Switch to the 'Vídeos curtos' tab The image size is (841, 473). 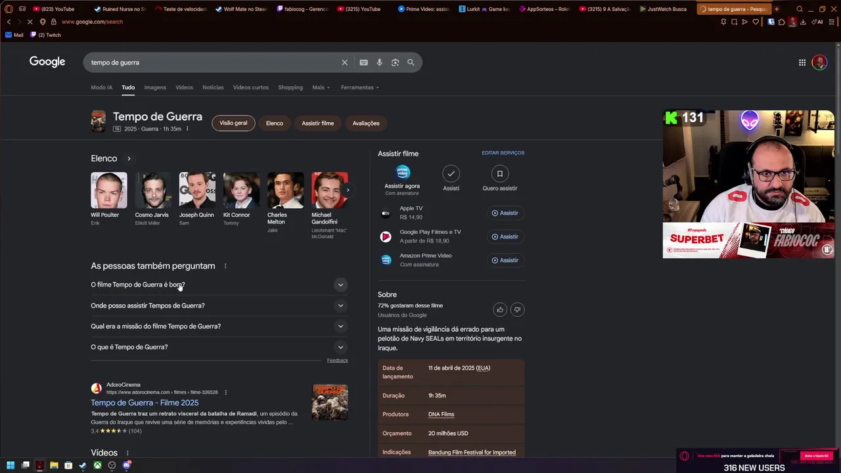point(251,87)
